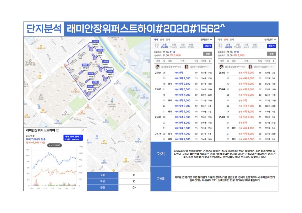Viewport: 302px width, 213px height.
Task: Click the 매매 9억 1,500 transaction row
Action: coord(183,78)
